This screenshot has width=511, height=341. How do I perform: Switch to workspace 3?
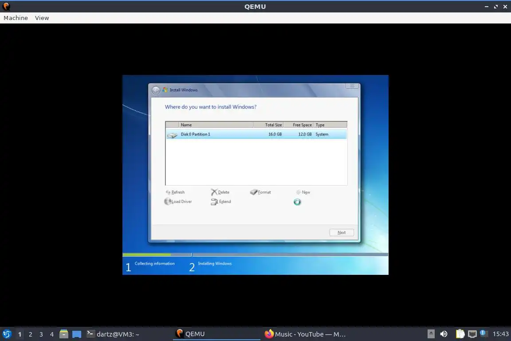pos(41,334)
